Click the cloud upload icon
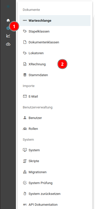 pos(8,44)
